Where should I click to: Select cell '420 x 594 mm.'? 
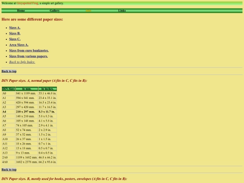coord(27,103)
